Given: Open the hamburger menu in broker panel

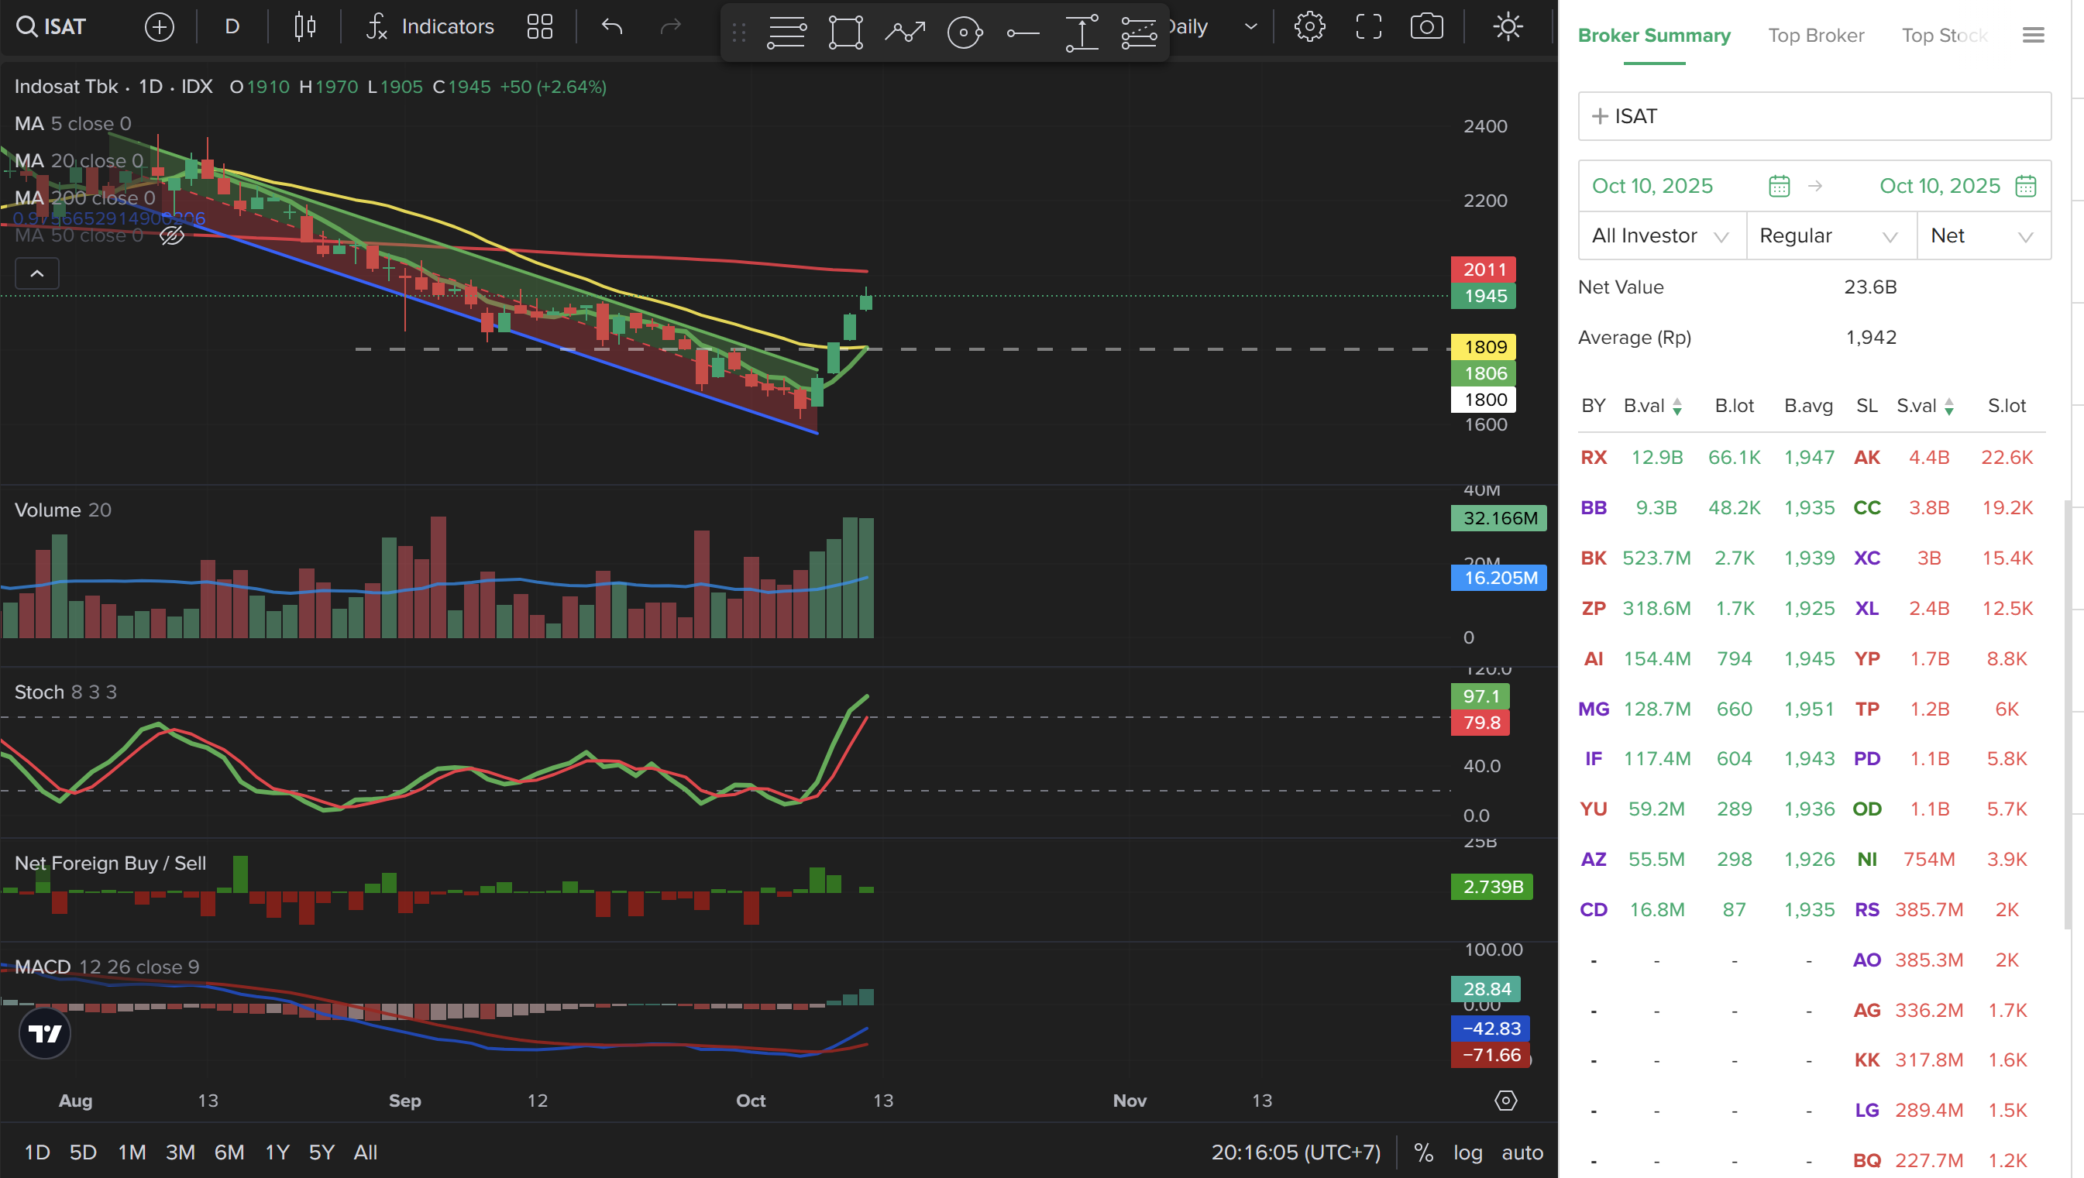Looking at the screenshot, I should point(2032,35).
